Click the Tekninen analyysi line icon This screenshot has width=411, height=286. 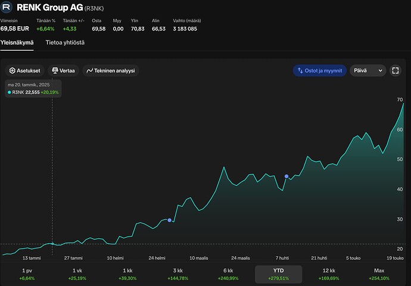[89, 70]
